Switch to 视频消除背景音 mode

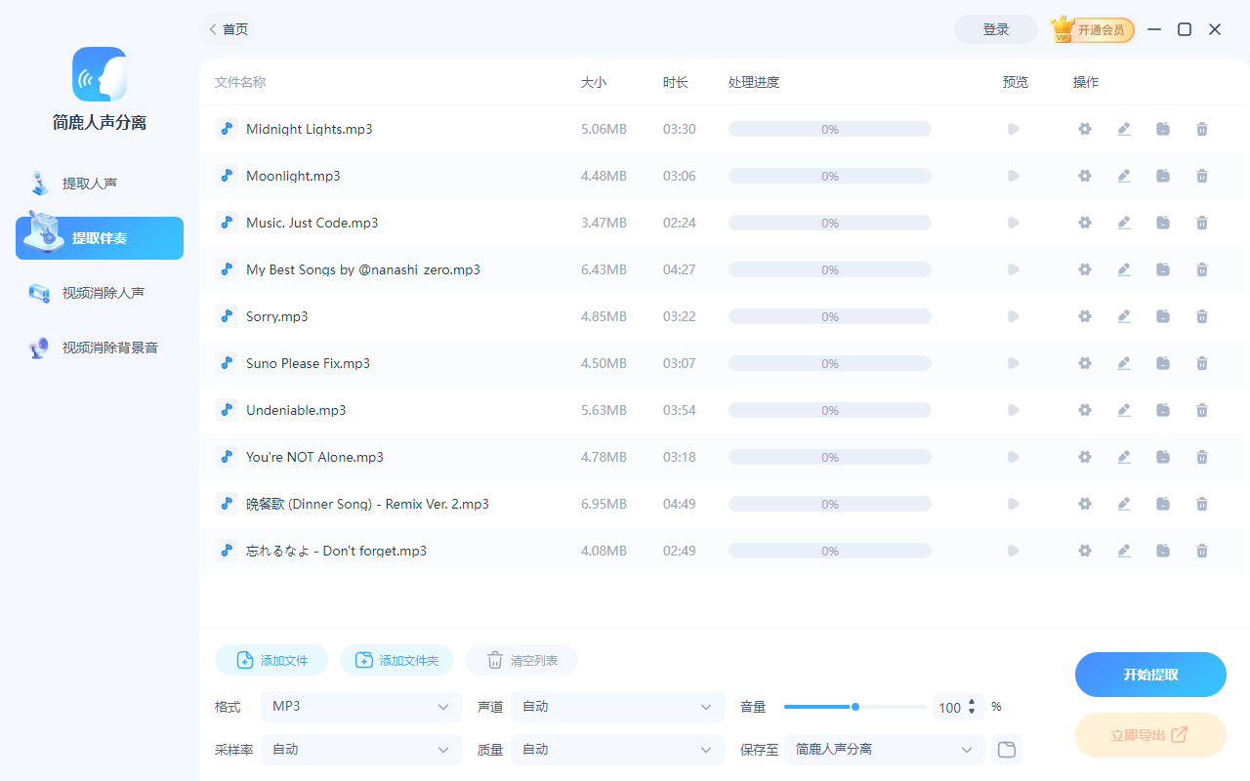[x=98, y=347]
